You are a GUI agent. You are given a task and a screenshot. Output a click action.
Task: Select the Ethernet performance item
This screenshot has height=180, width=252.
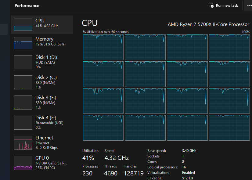pos(42,143)
